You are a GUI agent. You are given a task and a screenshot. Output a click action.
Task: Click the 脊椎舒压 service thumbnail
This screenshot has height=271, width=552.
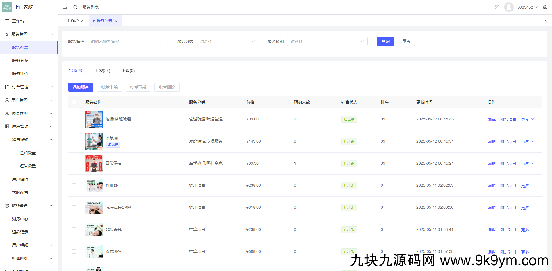[94, 186]
